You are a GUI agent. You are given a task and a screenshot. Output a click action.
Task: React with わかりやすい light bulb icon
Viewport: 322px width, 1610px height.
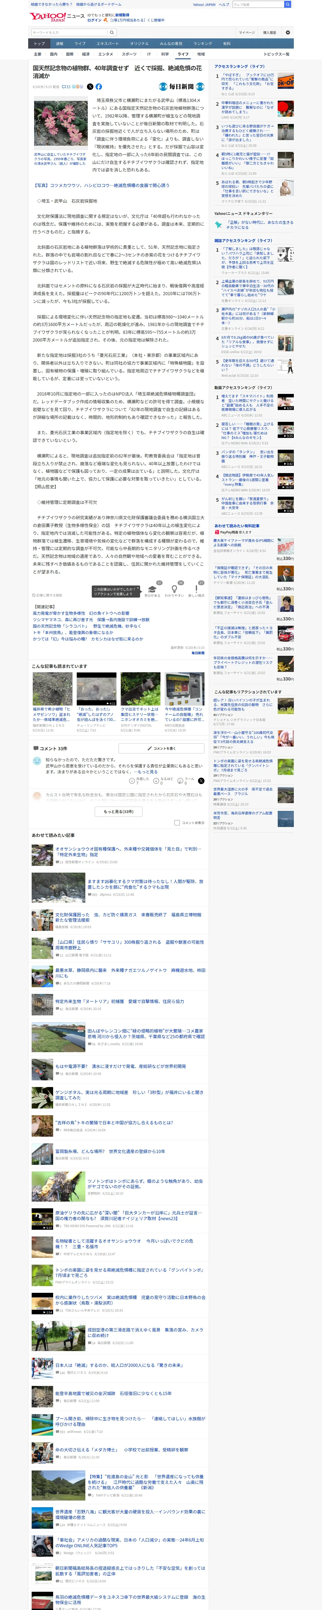[174, 589]
